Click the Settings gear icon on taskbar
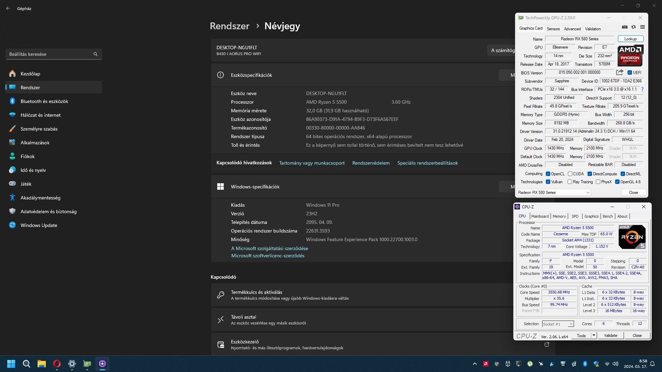This screenshot has height=372, width=662. pyautogui.click(x=72, y=364)
